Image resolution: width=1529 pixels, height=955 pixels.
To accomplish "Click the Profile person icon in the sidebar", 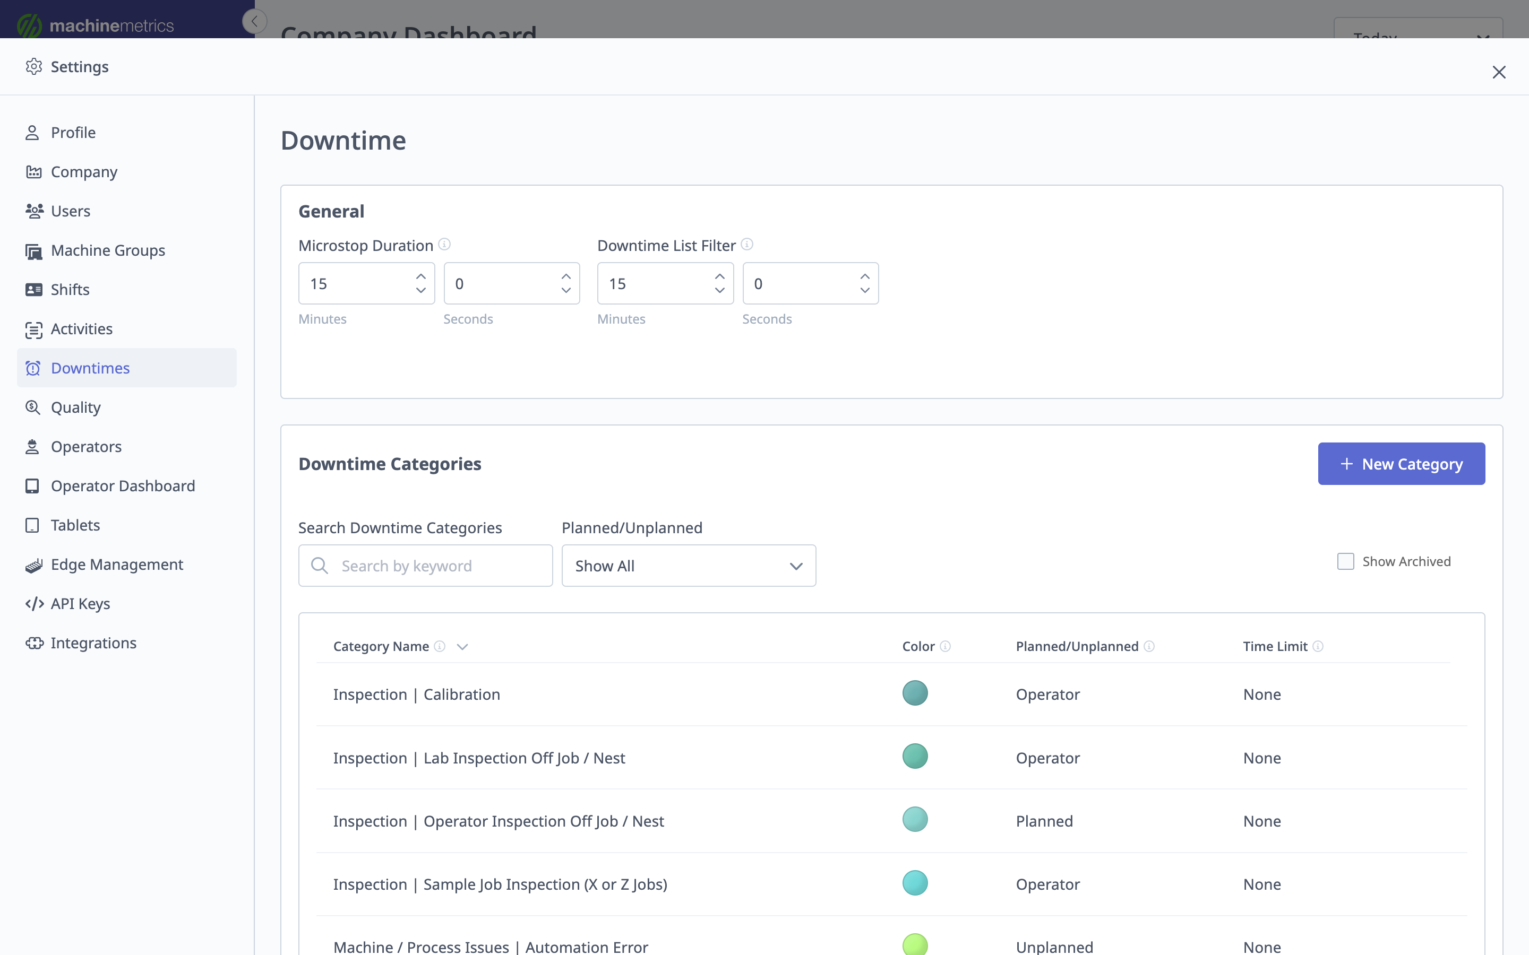I will coord(33,133).
